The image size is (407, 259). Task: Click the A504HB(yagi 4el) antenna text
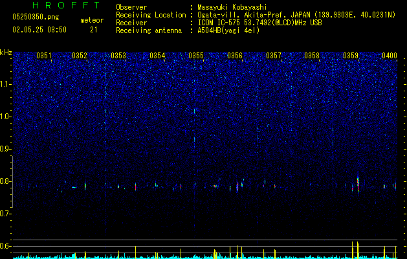[x=228, y=30]
